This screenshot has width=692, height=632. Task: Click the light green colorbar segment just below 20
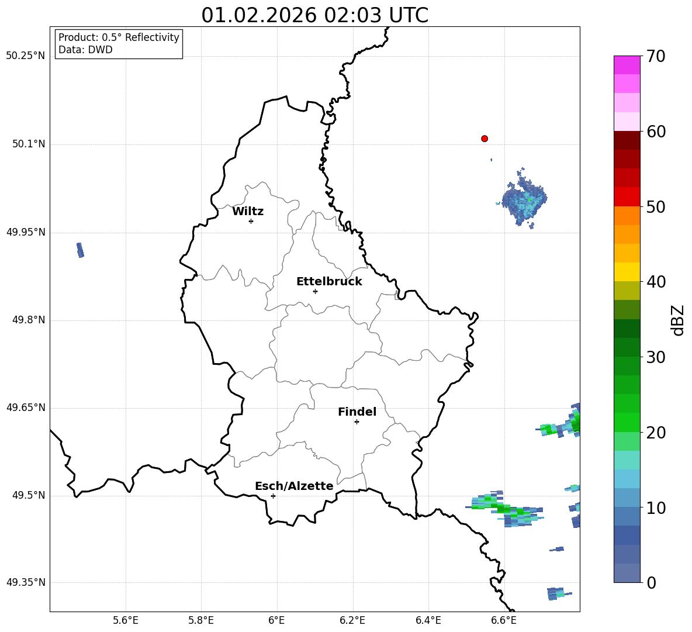[627, 441]
